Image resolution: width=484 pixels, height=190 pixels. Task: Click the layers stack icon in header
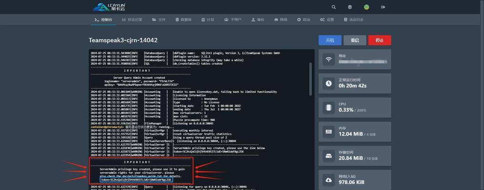[350, 7]
